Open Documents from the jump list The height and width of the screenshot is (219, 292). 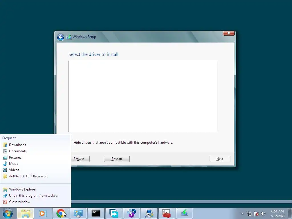[35, 151]
